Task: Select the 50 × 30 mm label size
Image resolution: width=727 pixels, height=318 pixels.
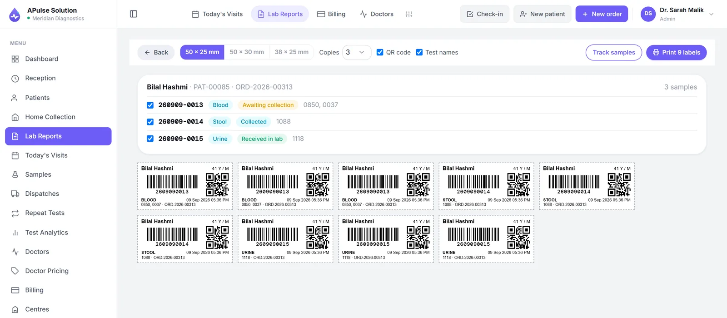Action: [x=247, y=52]
